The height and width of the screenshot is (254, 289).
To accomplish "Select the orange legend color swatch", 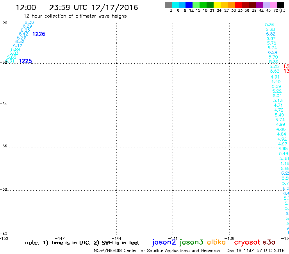I will point(231,5).
